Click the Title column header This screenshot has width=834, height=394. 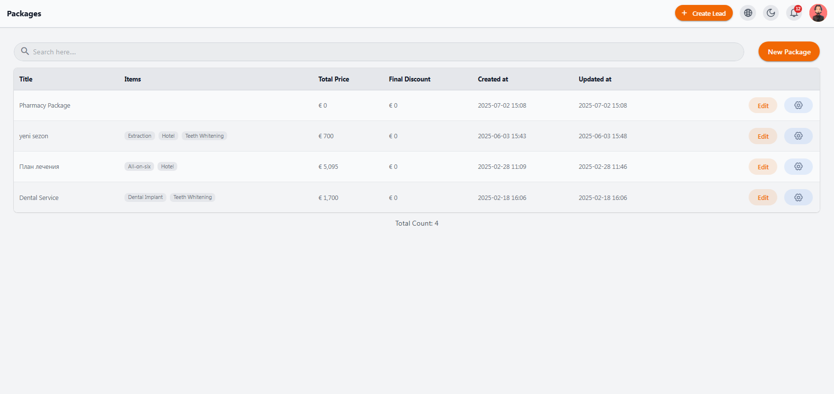click(x=26, y=79)
